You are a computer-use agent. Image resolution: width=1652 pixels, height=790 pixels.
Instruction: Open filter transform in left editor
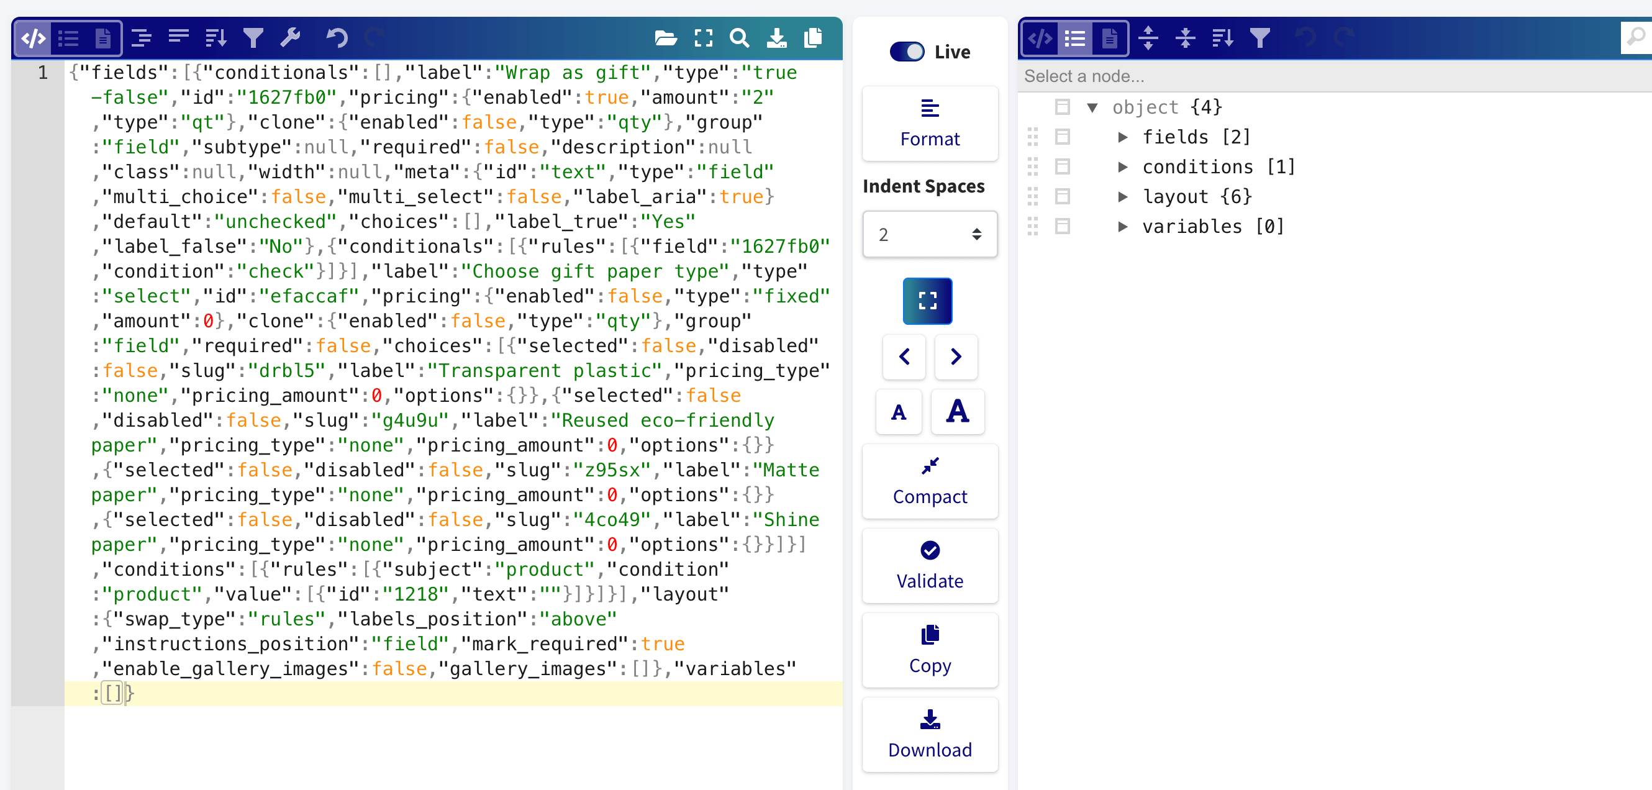pyautogui.click(x=253, y=39)
